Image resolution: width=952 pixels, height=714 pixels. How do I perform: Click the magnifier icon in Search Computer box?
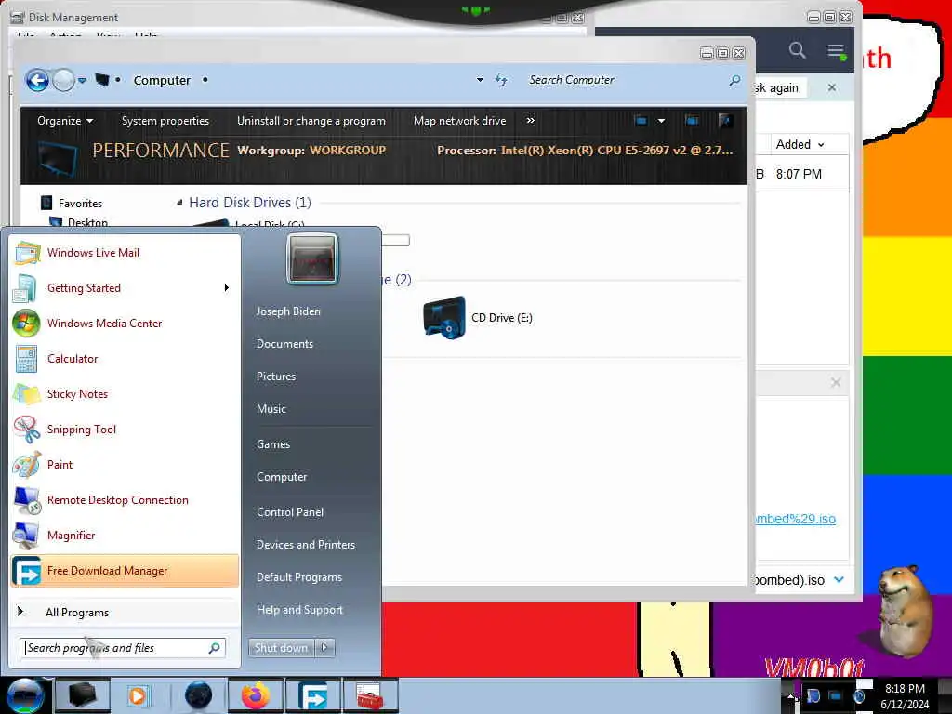734,80
